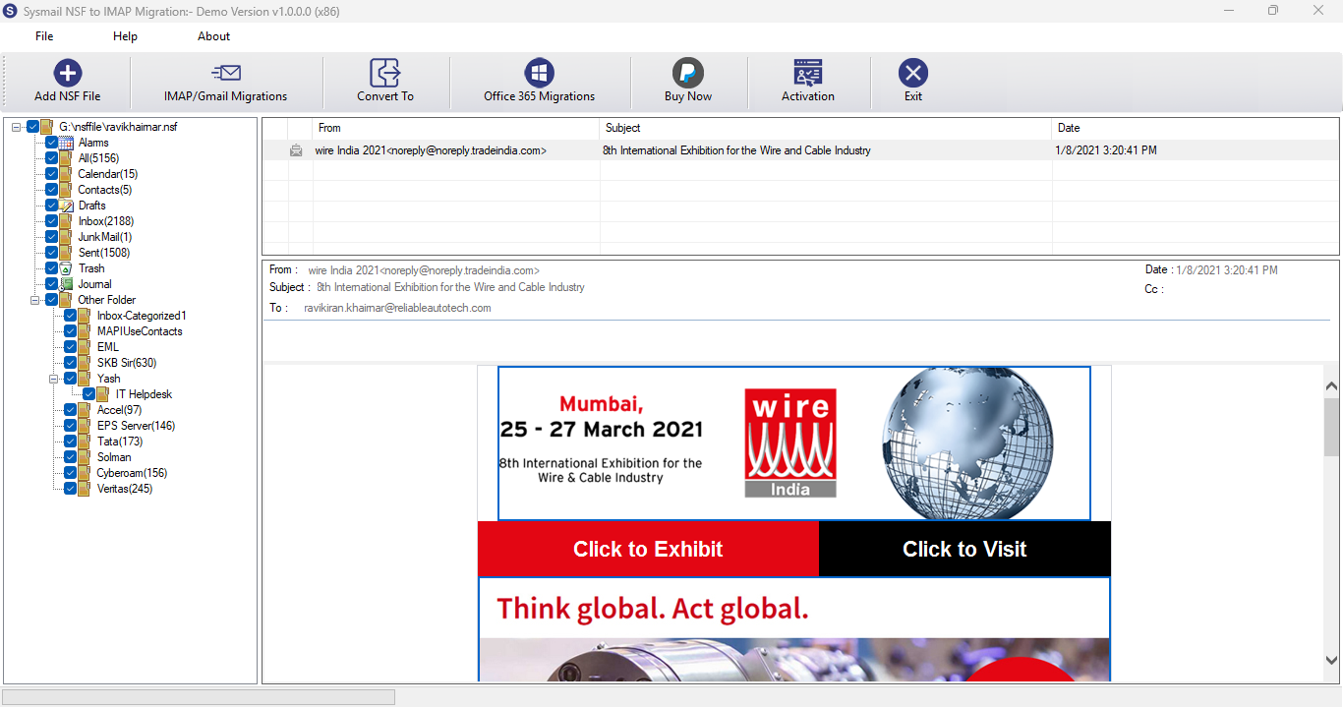This screenshot has height=708, width=1343.
Task: Collapse the Yash tree node
Action: 54,379
